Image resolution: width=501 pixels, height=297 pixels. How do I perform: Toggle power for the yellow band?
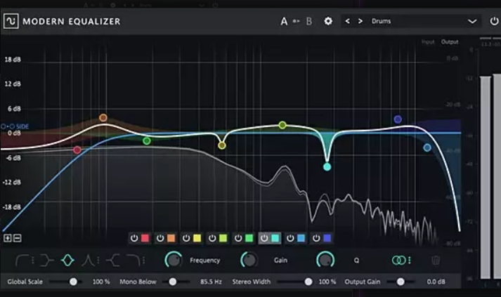pos(186,238)
